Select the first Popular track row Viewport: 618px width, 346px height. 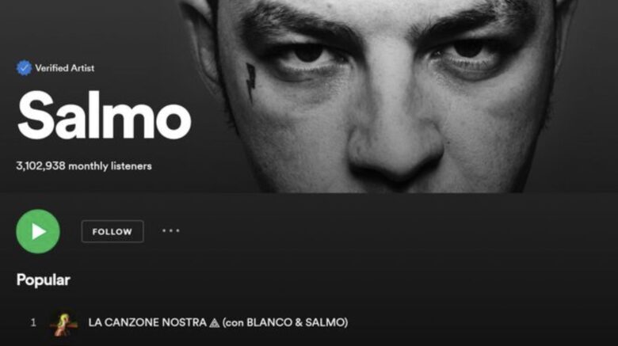pyautogui.click(x=309, y=323)
